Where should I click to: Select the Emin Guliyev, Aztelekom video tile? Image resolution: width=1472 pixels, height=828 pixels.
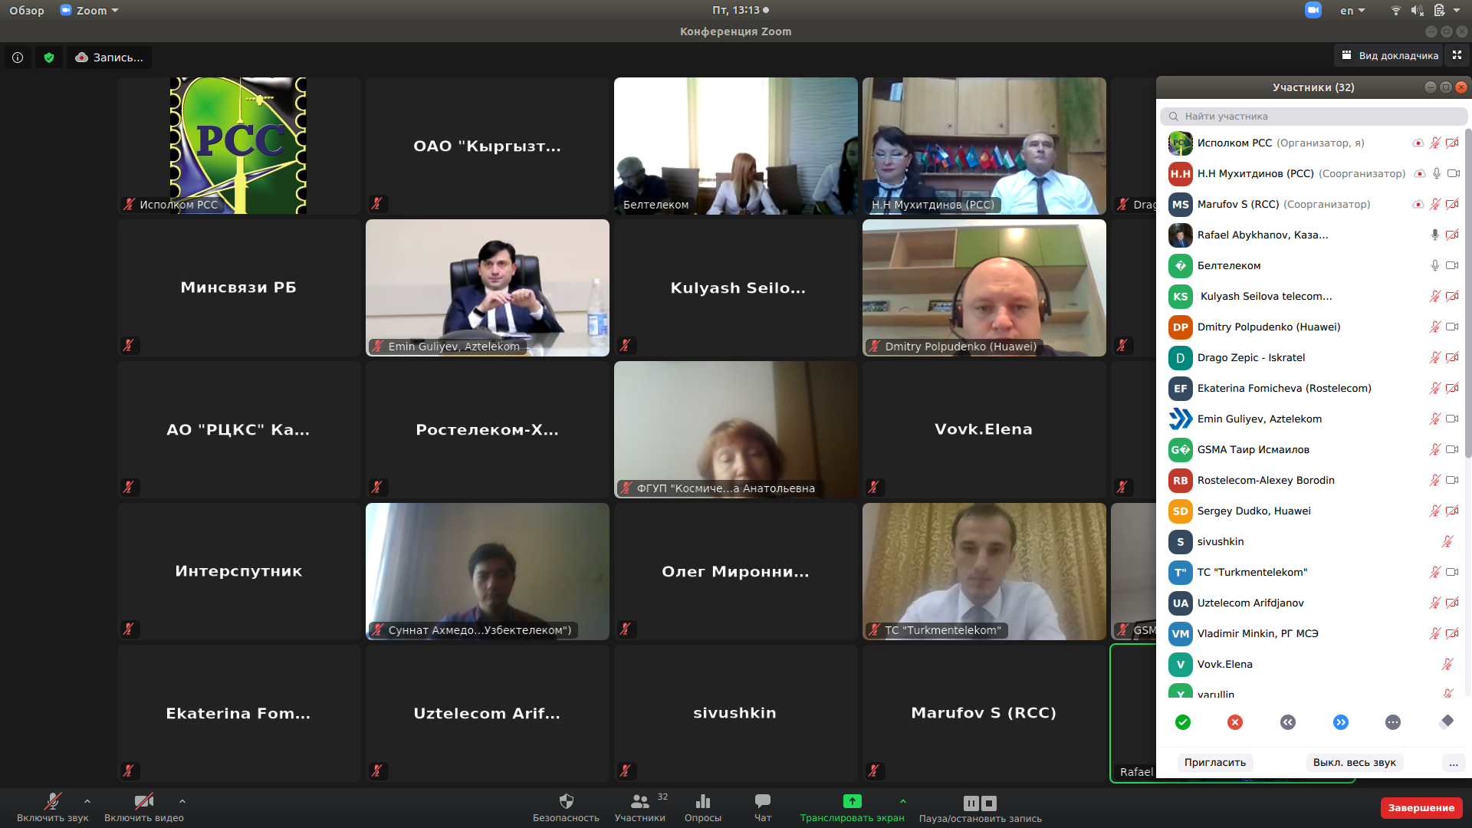tap(488, 287)
